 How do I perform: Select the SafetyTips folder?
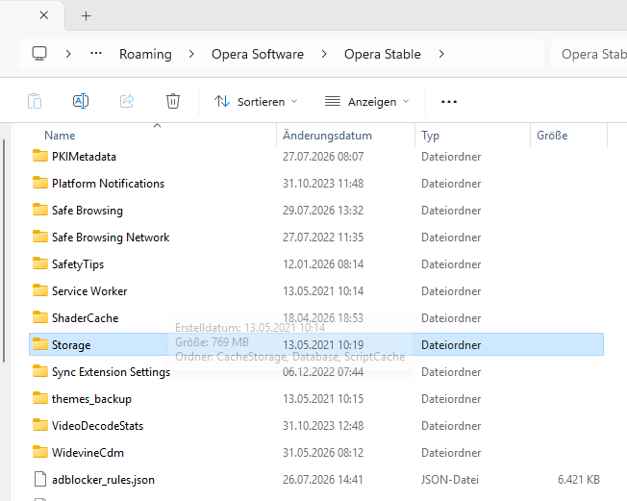click(315, 264)
